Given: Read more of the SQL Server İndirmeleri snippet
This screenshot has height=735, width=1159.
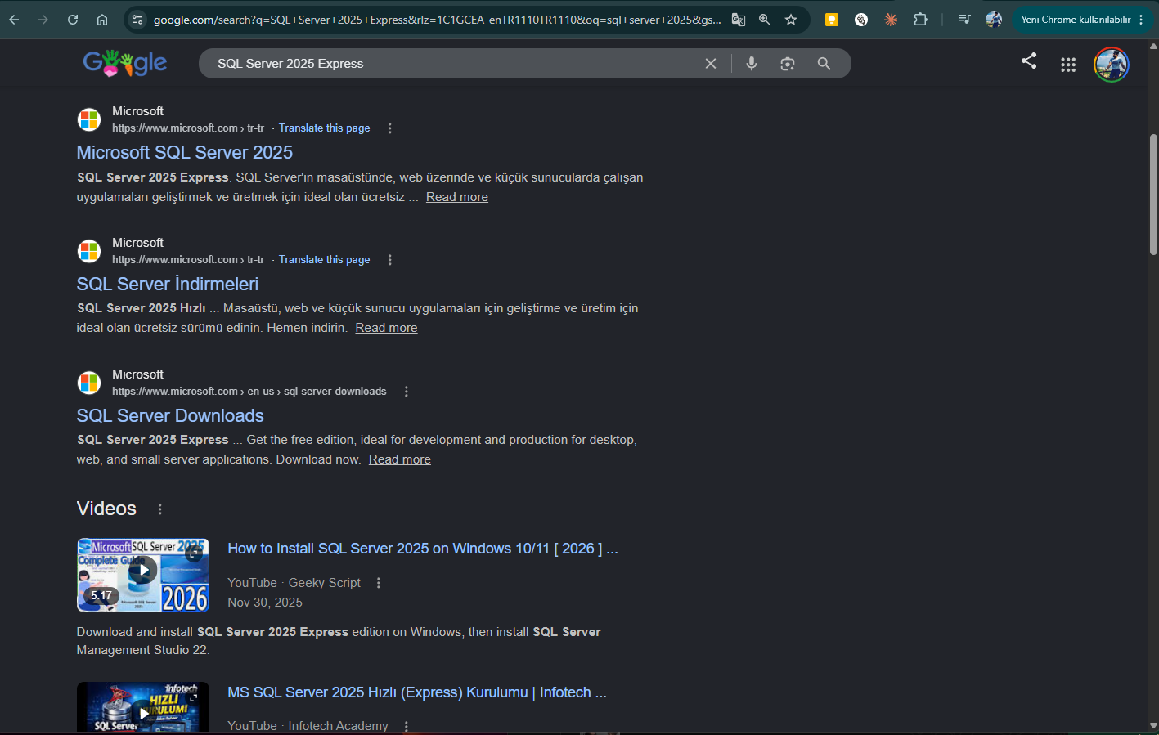Looking at the screenshot, I should (x=386, y=328).
